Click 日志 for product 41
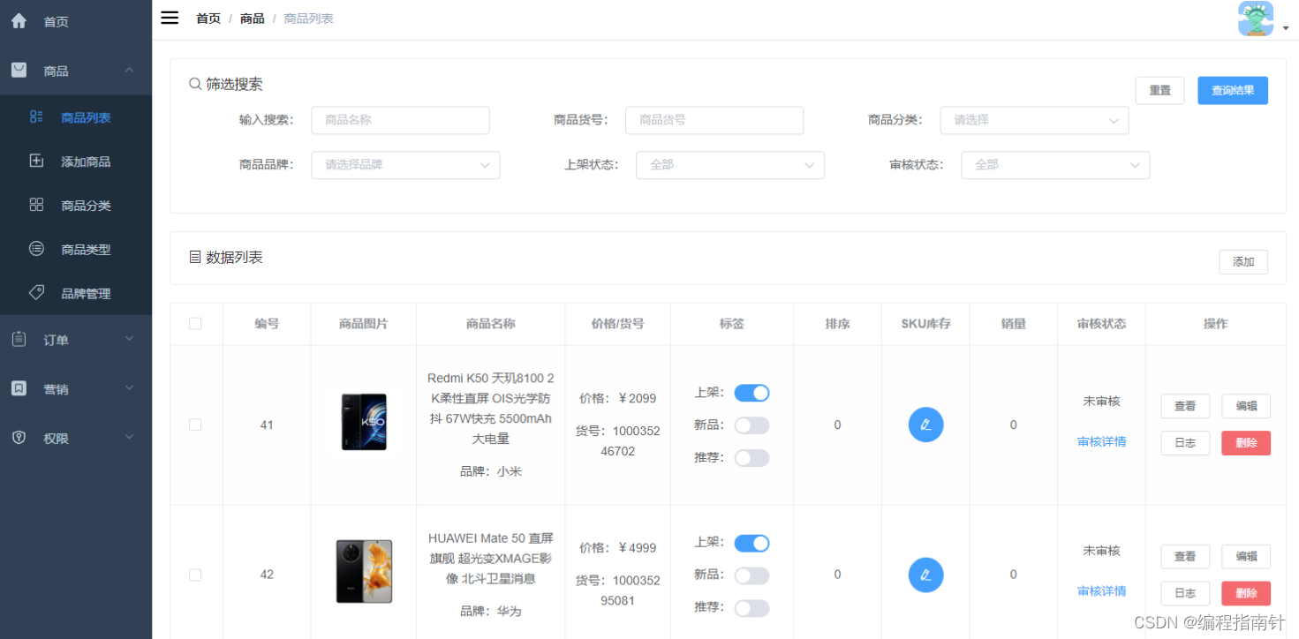 tap(1185, 443)
